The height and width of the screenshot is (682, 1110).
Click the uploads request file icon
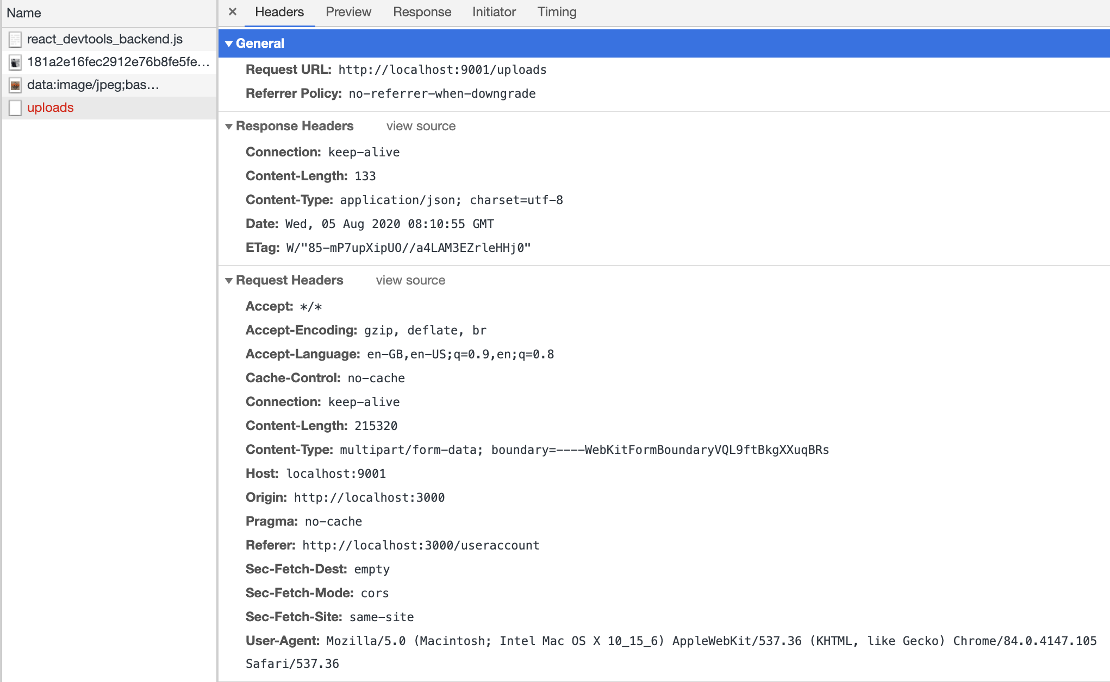pyautogui.click(x=15, y=108)
